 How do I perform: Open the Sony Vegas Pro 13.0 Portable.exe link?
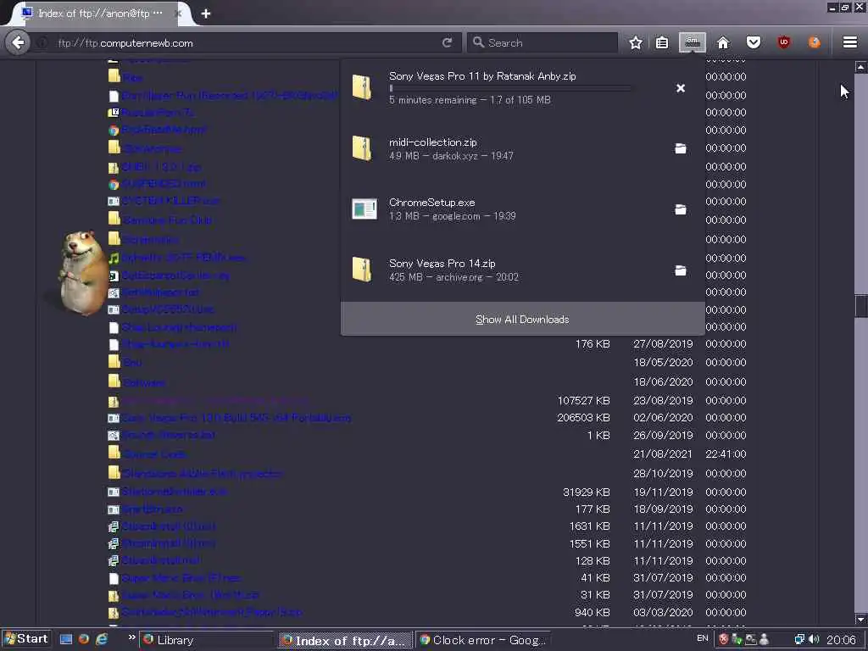click(x=236, y=418)
